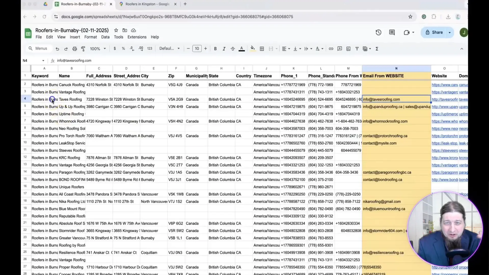Open text wrapping dropdown

click(308, 49)
